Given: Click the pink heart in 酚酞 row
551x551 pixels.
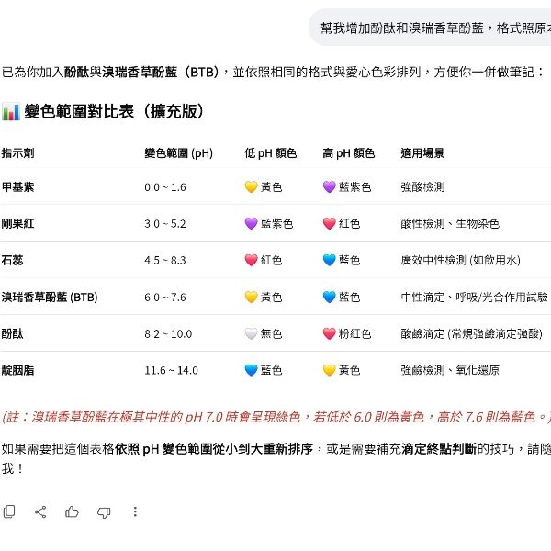Looking at the screenshot, I should pos(330,333).
